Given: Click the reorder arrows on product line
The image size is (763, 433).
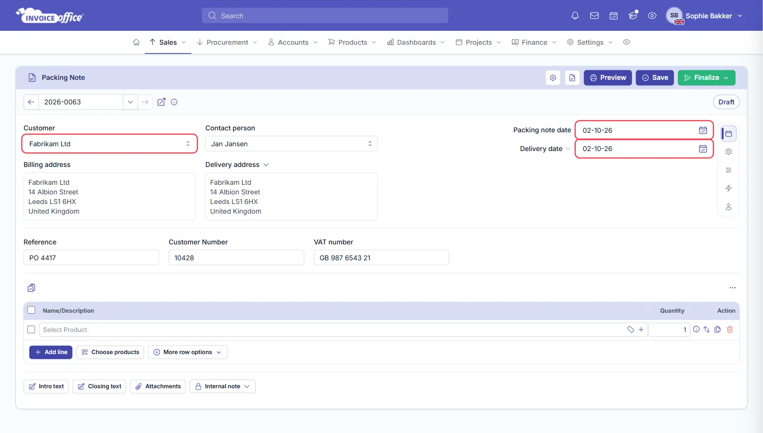Looking at the screenshot, I should point(707,330).
